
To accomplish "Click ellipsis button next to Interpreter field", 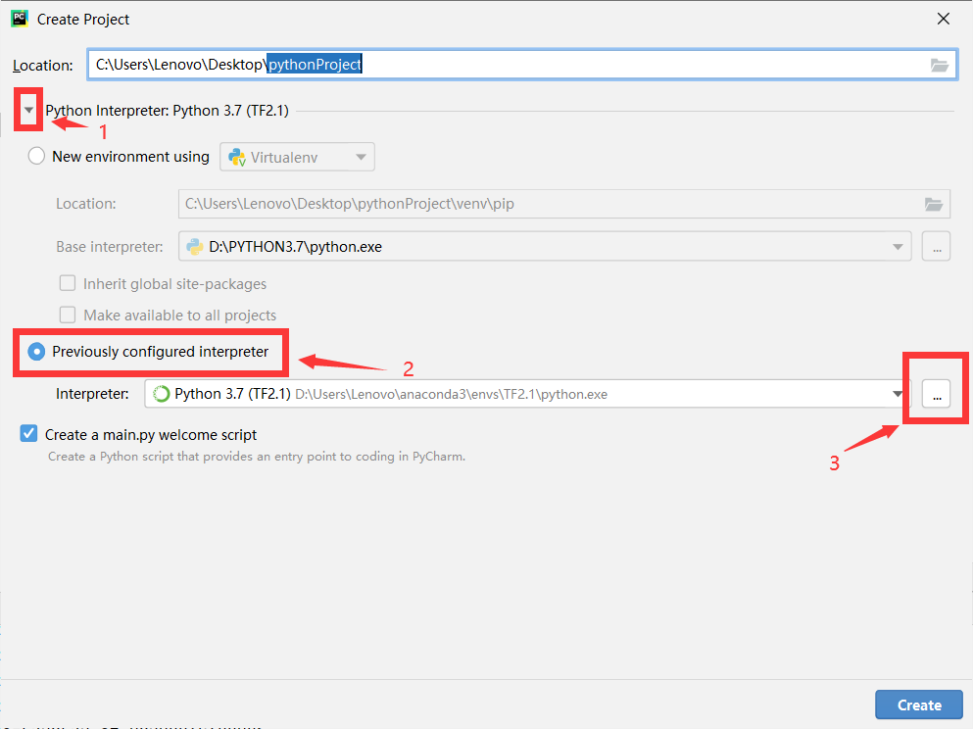I will 937,394.
